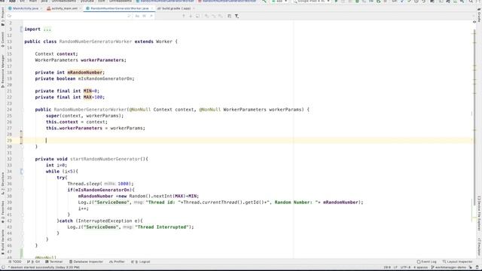Screen dimensions: 482x271
Task: Open the TODO tool window
Action: [15, 262]
